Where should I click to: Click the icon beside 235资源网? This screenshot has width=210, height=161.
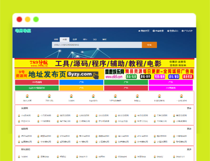96,116
